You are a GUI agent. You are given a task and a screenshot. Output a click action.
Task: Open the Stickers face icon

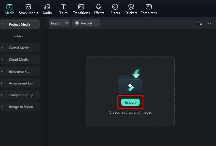tap(131, 7)
